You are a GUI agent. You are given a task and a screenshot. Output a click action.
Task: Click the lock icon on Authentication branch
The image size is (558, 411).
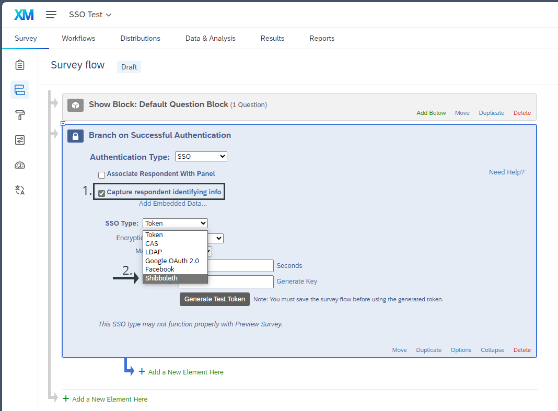(x=76, y=136)
